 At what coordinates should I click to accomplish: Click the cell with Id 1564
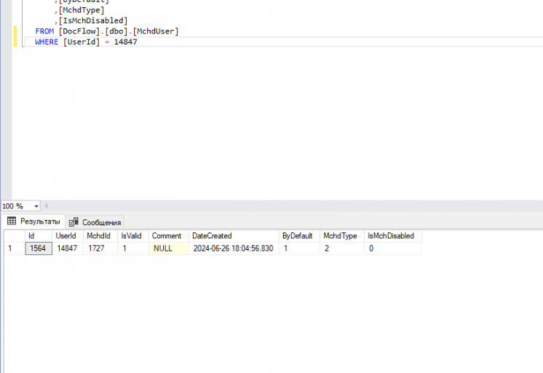(39, 248)
